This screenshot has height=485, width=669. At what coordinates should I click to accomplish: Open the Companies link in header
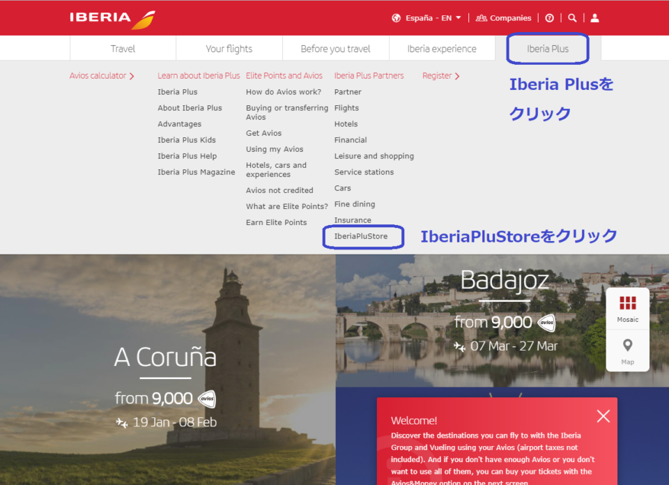(x=504, y=18)
